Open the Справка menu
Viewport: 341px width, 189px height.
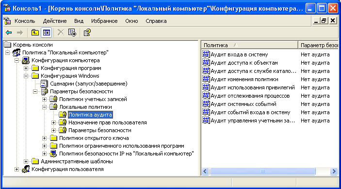point(156,21)
